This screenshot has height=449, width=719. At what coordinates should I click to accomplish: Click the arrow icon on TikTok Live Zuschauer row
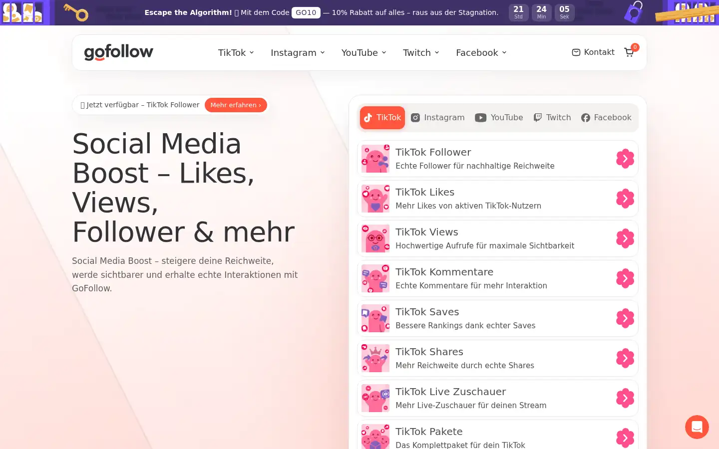pyautogui.click(x=625, y=398)
